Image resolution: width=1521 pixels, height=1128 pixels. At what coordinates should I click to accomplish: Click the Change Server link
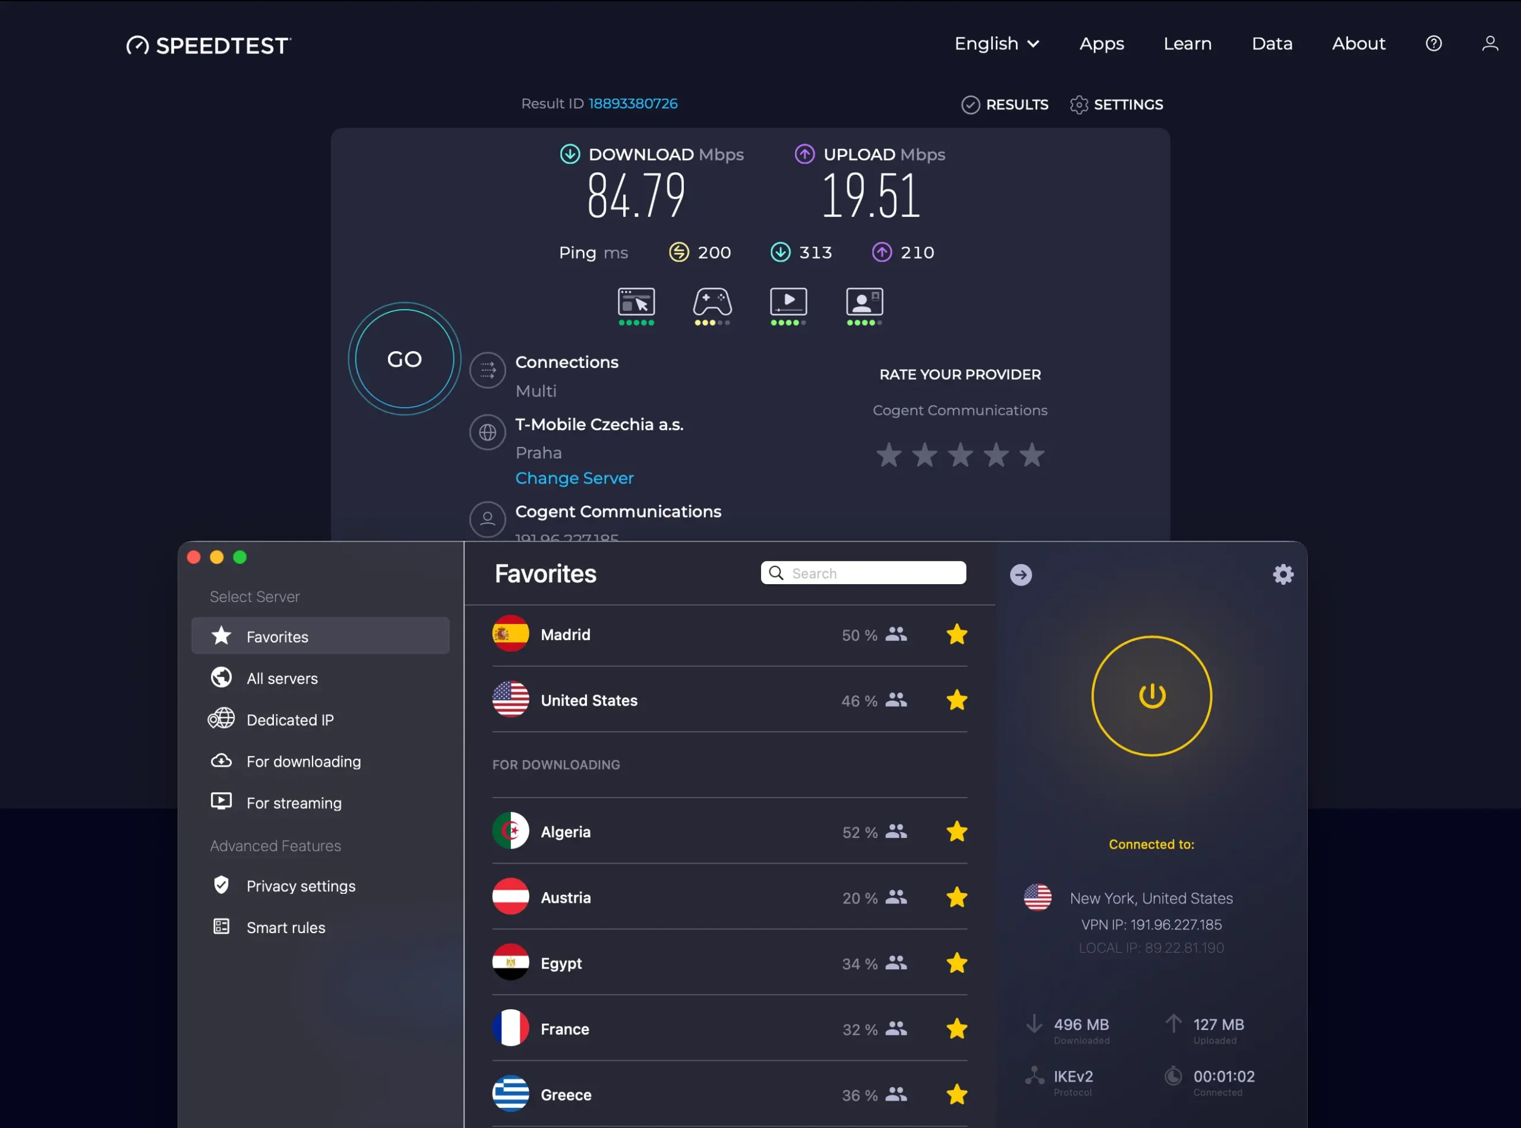tap(574, 478)
